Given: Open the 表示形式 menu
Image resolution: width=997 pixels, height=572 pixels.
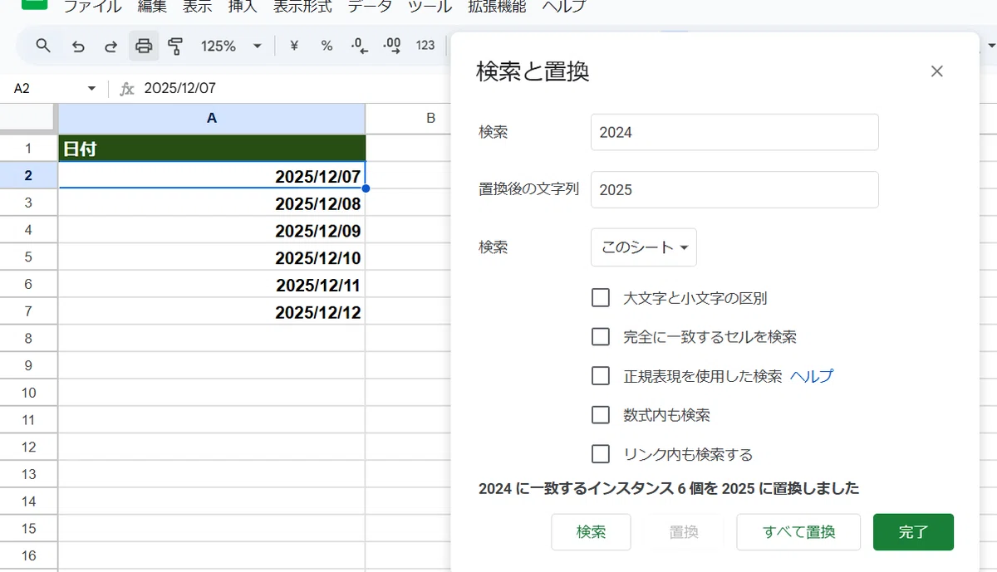Looking at the screenshot, I should tap(302, 7).
